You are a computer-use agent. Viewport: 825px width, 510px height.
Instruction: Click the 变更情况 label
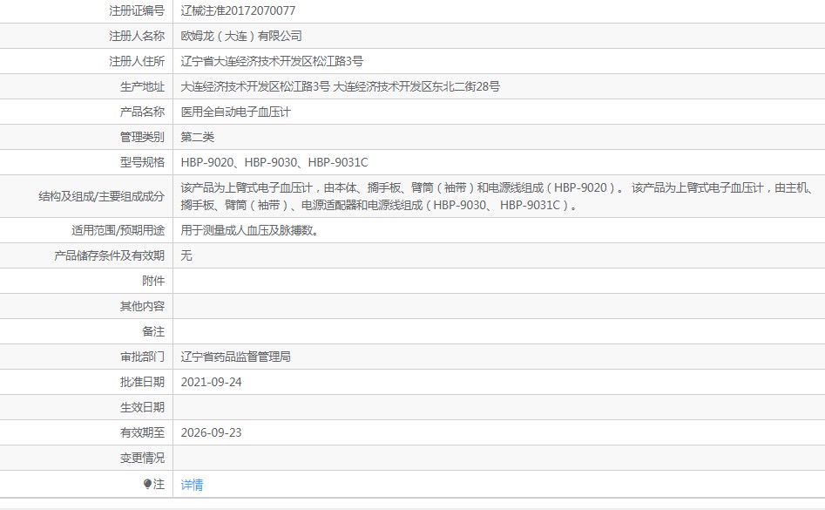coord(142,458)
